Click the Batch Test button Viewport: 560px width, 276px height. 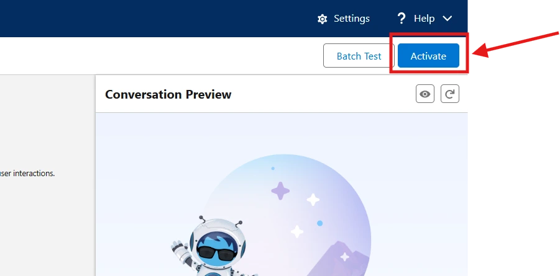click(359, 56)
